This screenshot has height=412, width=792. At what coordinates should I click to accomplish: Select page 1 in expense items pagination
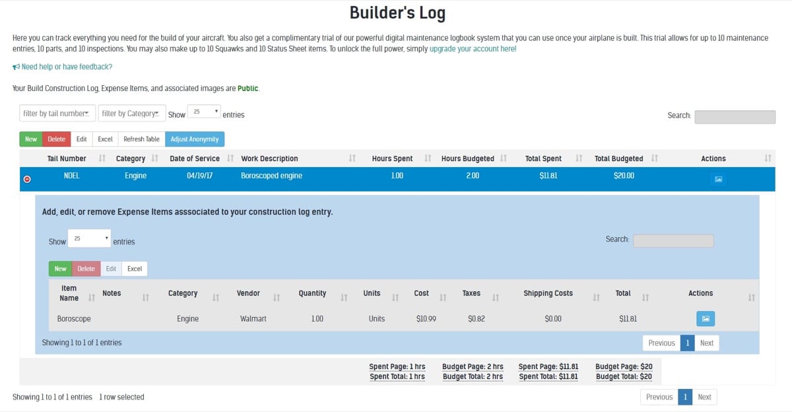coord(687,343)
